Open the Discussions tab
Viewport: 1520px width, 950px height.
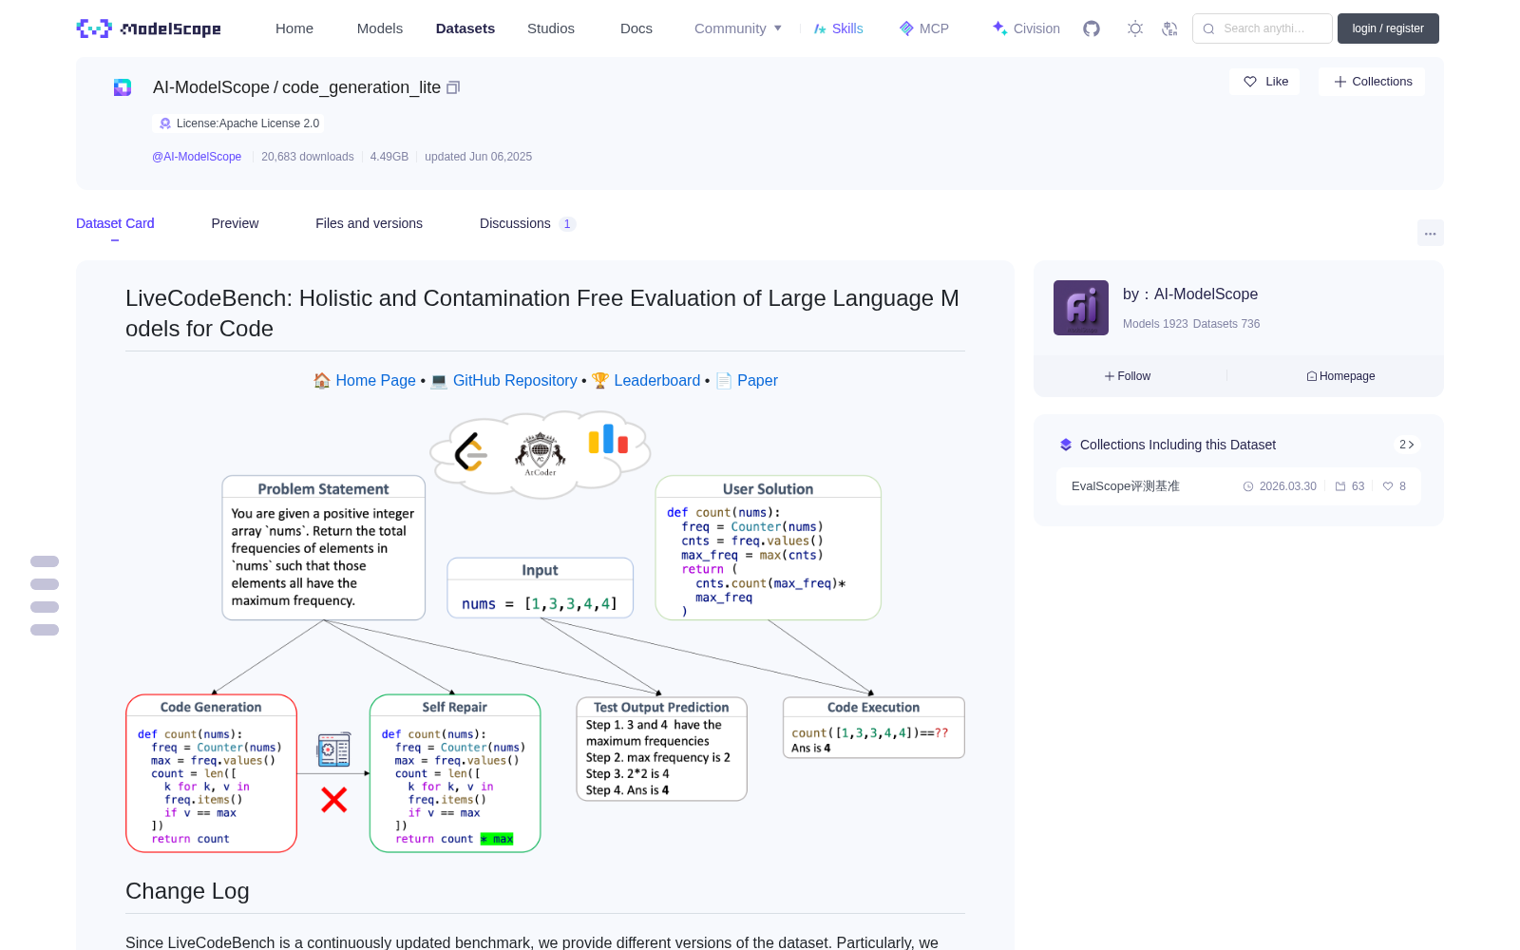click(x=527, y=223)
